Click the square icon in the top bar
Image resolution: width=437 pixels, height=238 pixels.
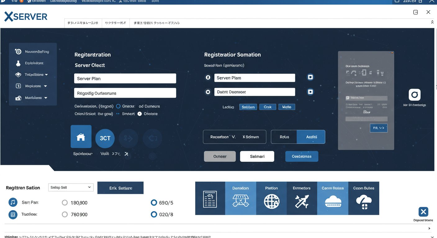(416, 12)
